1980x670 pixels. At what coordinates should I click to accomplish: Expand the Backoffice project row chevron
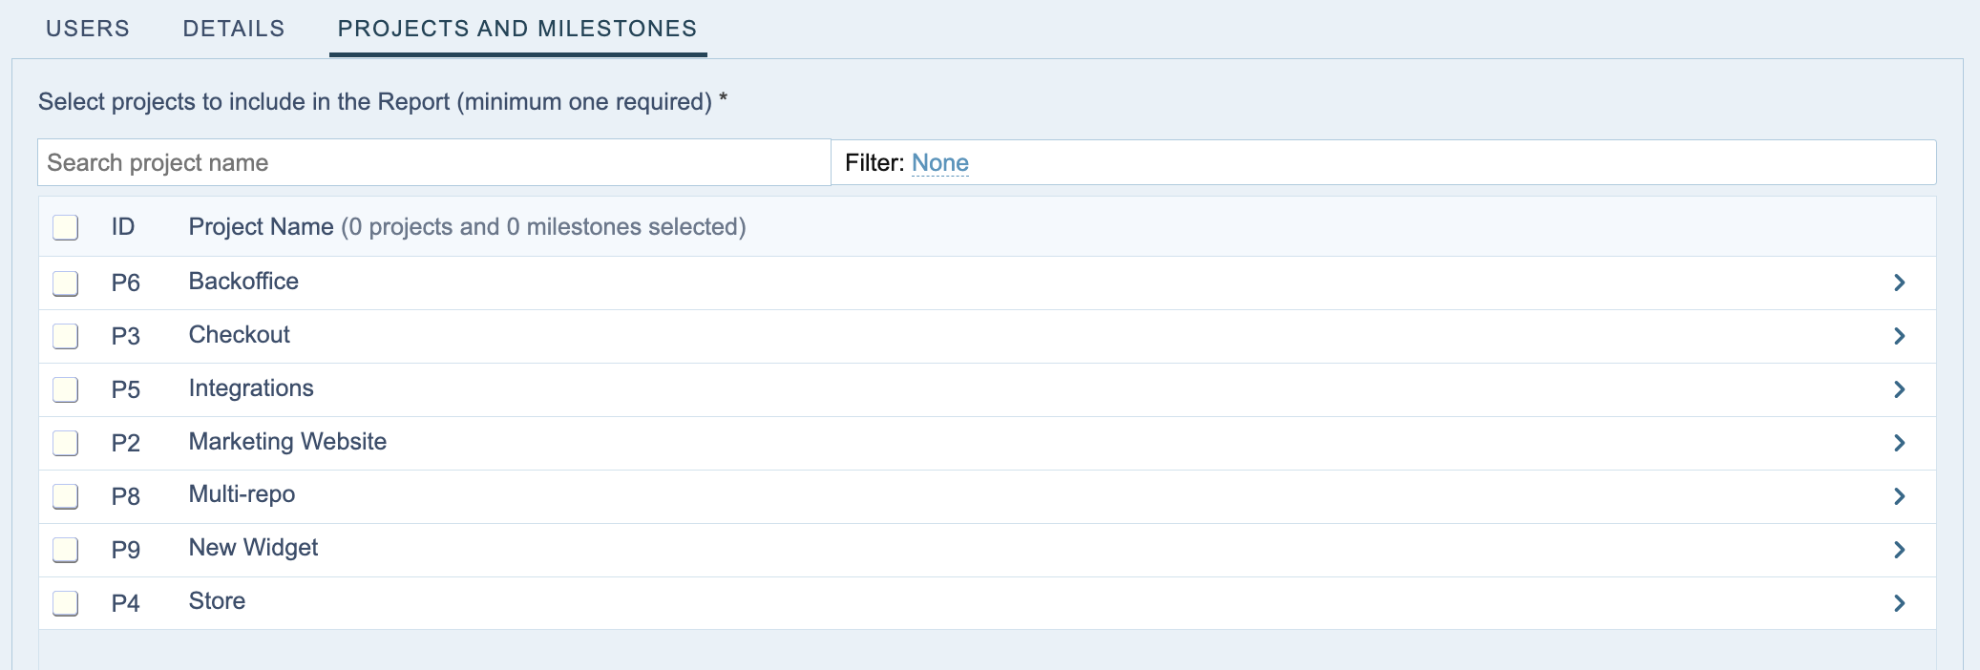point(1899,283)
